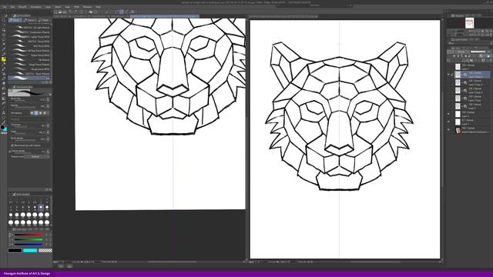The width and height of the screenshot is (493, 277).
Task: Hide the selected layer via eye icon
Action: [448, 75]
